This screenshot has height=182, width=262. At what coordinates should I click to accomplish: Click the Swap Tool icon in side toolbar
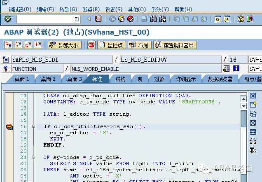pyautogui.click(x=253, y=114)
